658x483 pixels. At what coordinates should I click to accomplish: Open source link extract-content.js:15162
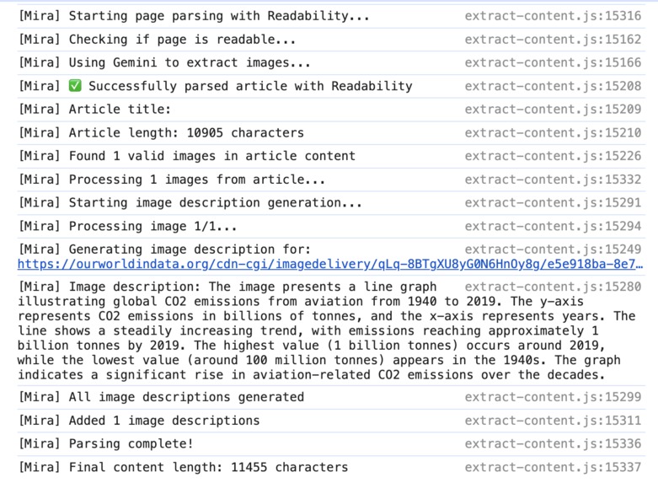click(x=553, y=40)
